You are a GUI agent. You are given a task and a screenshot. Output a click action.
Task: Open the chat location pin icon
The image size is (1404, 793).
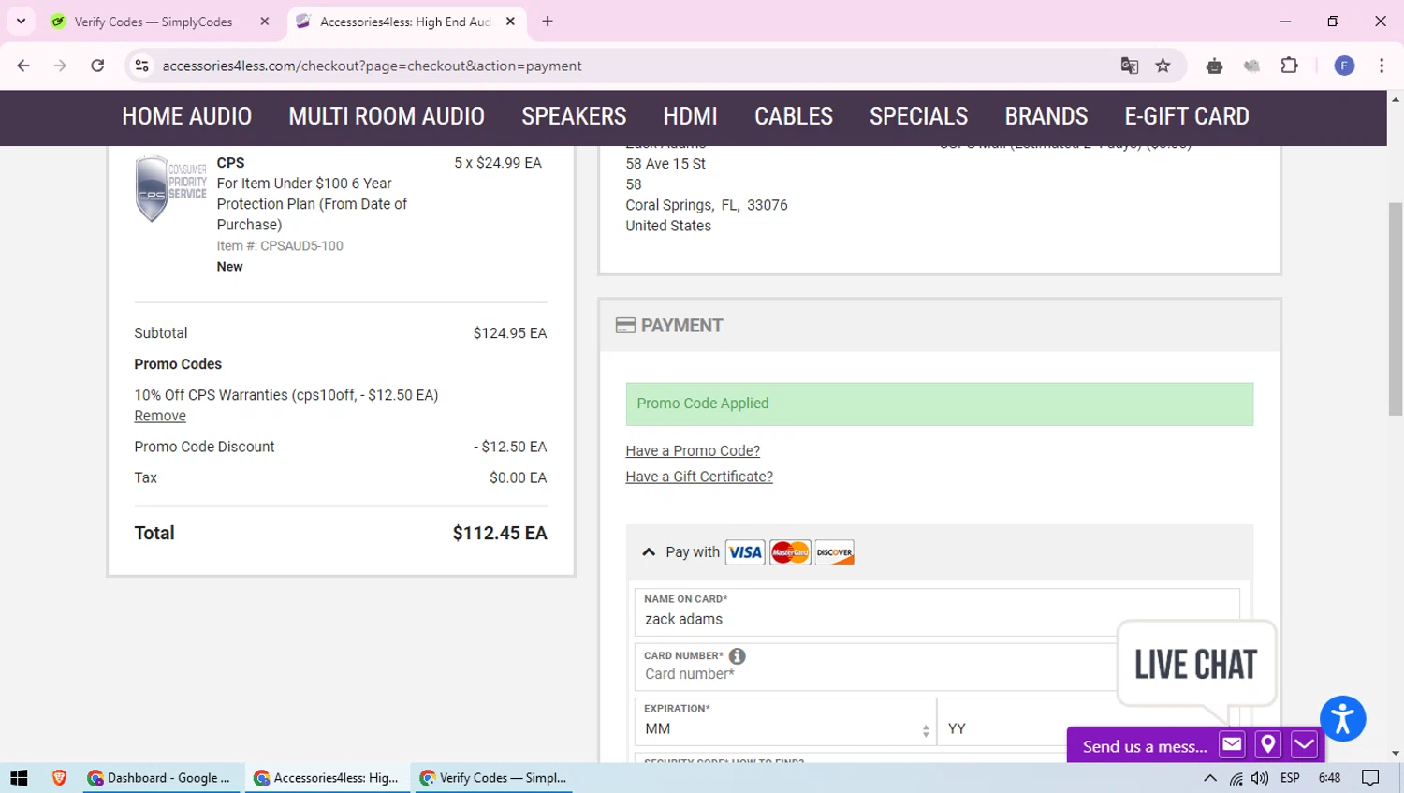coord(1267,744)
